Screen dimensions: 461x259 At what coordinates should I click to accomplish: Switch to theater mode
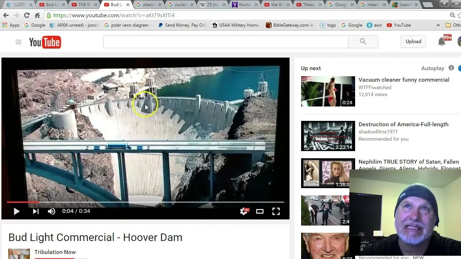pyautogui.click(x=260, y=211)
